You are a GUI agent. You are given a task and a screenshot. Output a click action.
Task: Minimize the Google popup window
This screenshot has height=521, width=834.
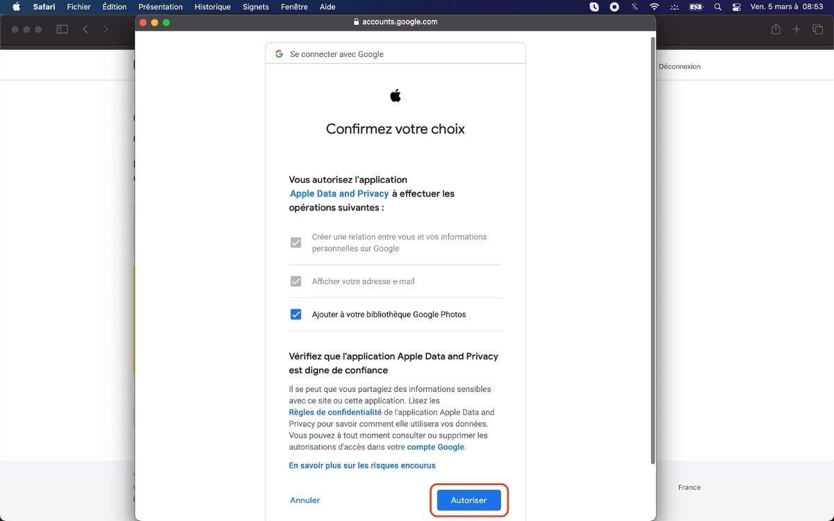(155, 22)
